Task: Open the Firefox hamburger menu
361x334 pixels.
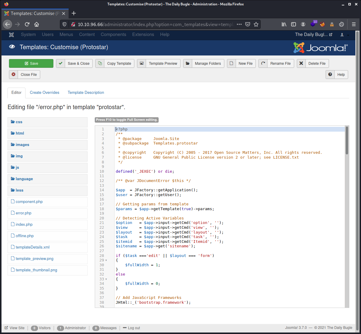Action: point(353,24)
